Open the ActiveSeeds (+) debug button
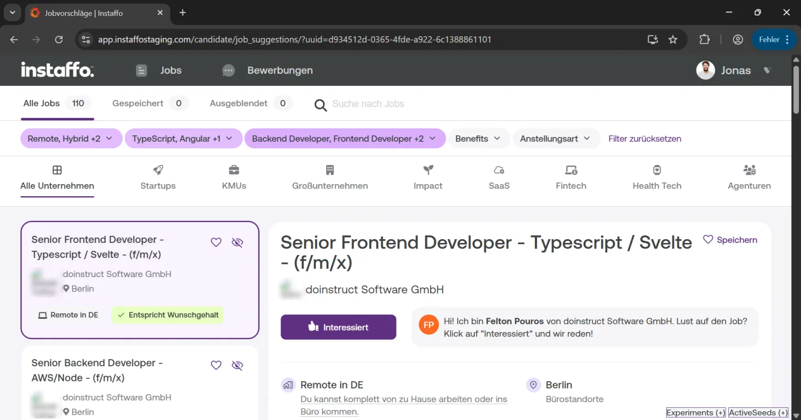This screenshot has width=801, height=420. (758, 413)
